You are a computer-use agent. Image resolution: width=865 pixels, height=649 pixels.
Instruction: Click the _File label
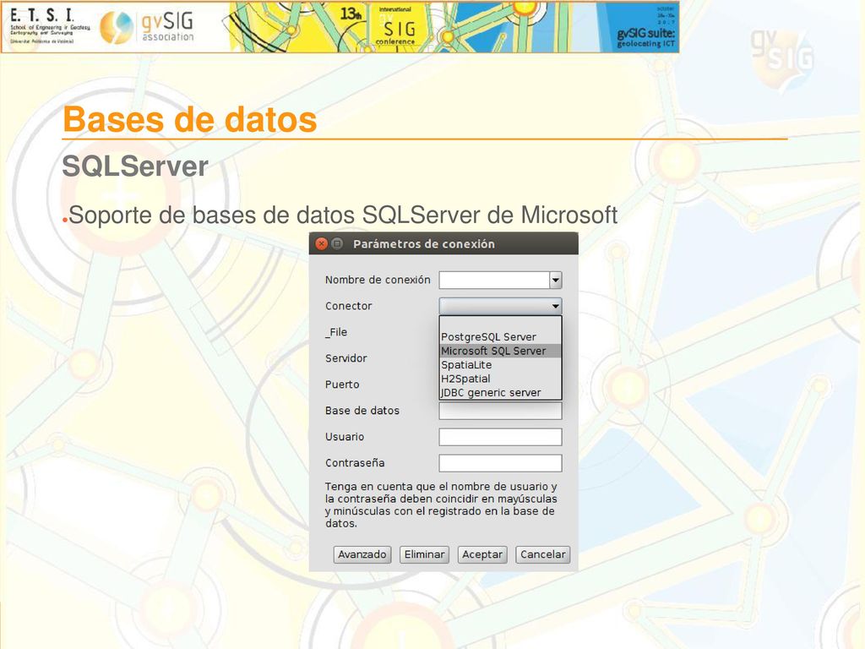pos(336,332)
